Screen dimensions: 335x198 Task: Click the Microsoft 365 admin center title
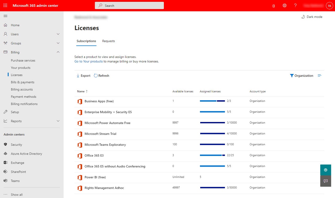(36, 5)
